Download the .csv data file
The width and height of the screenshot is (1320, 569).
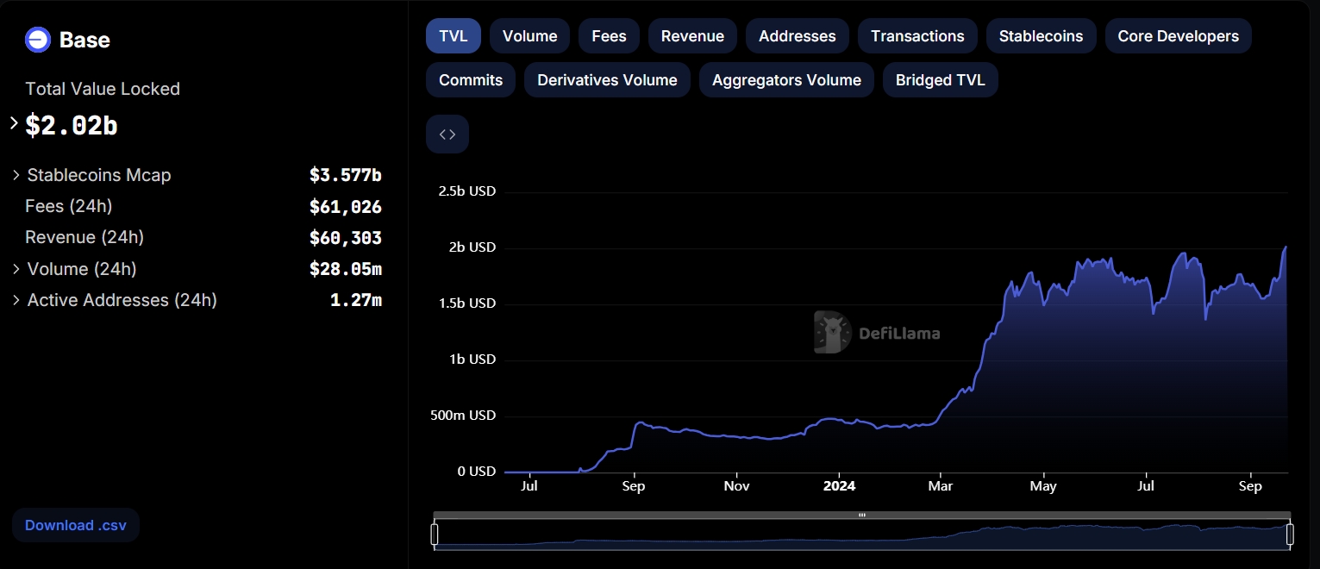[76, 525]
